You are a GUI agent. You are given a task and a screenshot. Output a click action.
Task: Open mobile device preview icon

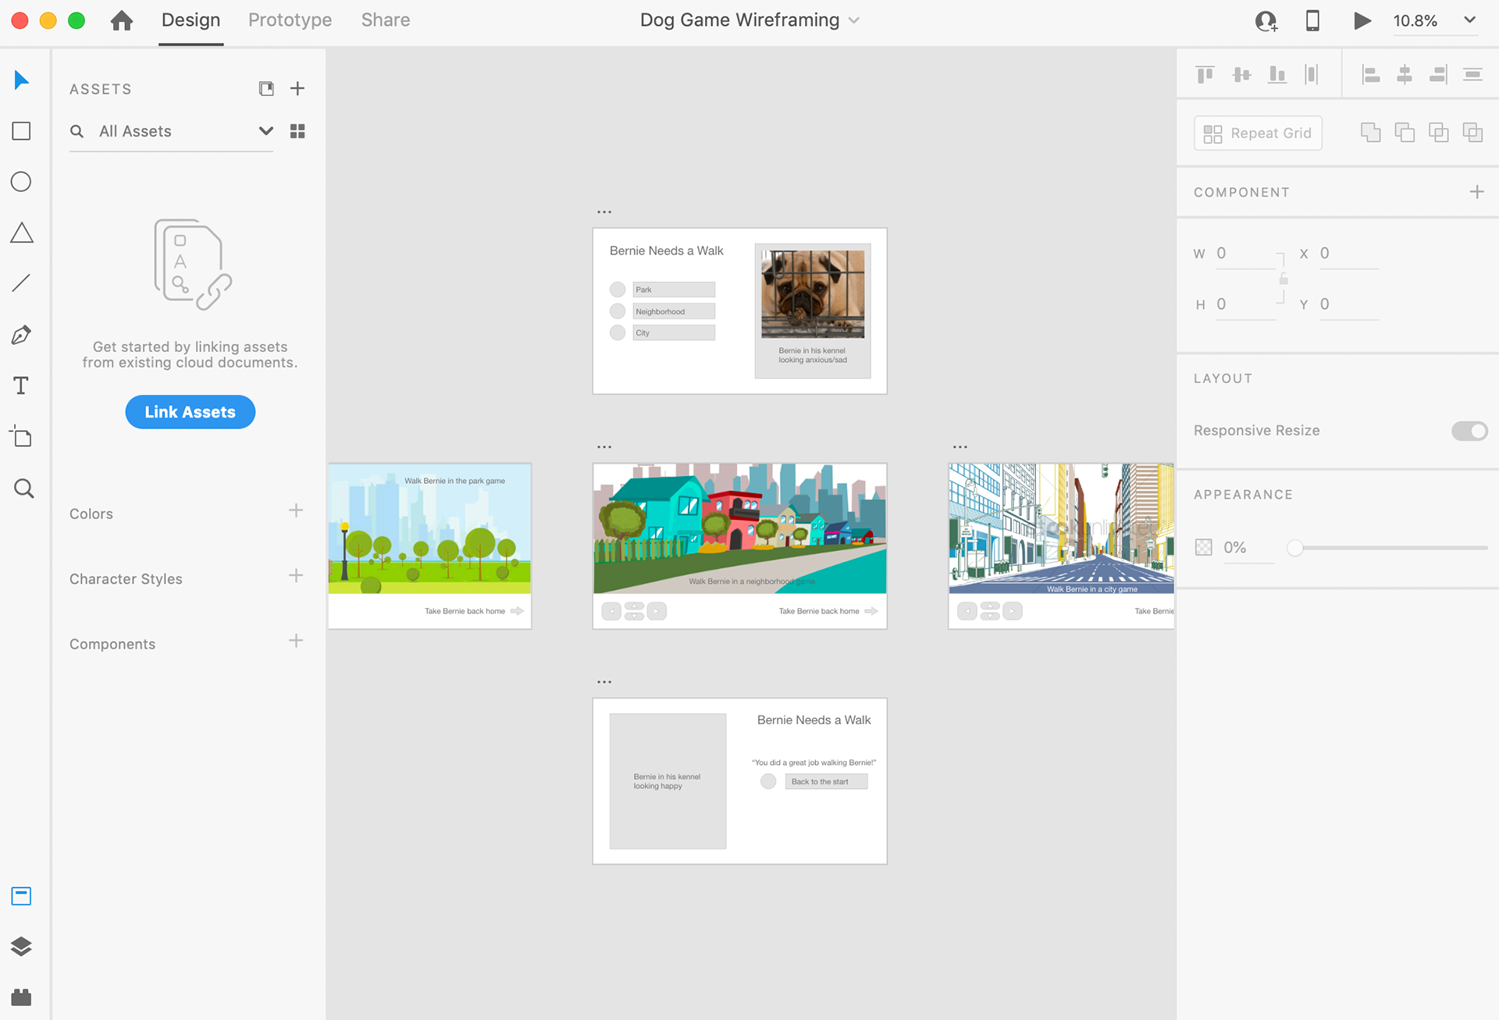1312,20
